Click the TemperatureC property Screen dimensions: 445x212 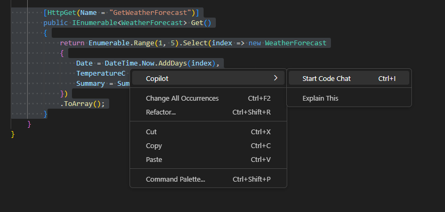tap(101, 73)
